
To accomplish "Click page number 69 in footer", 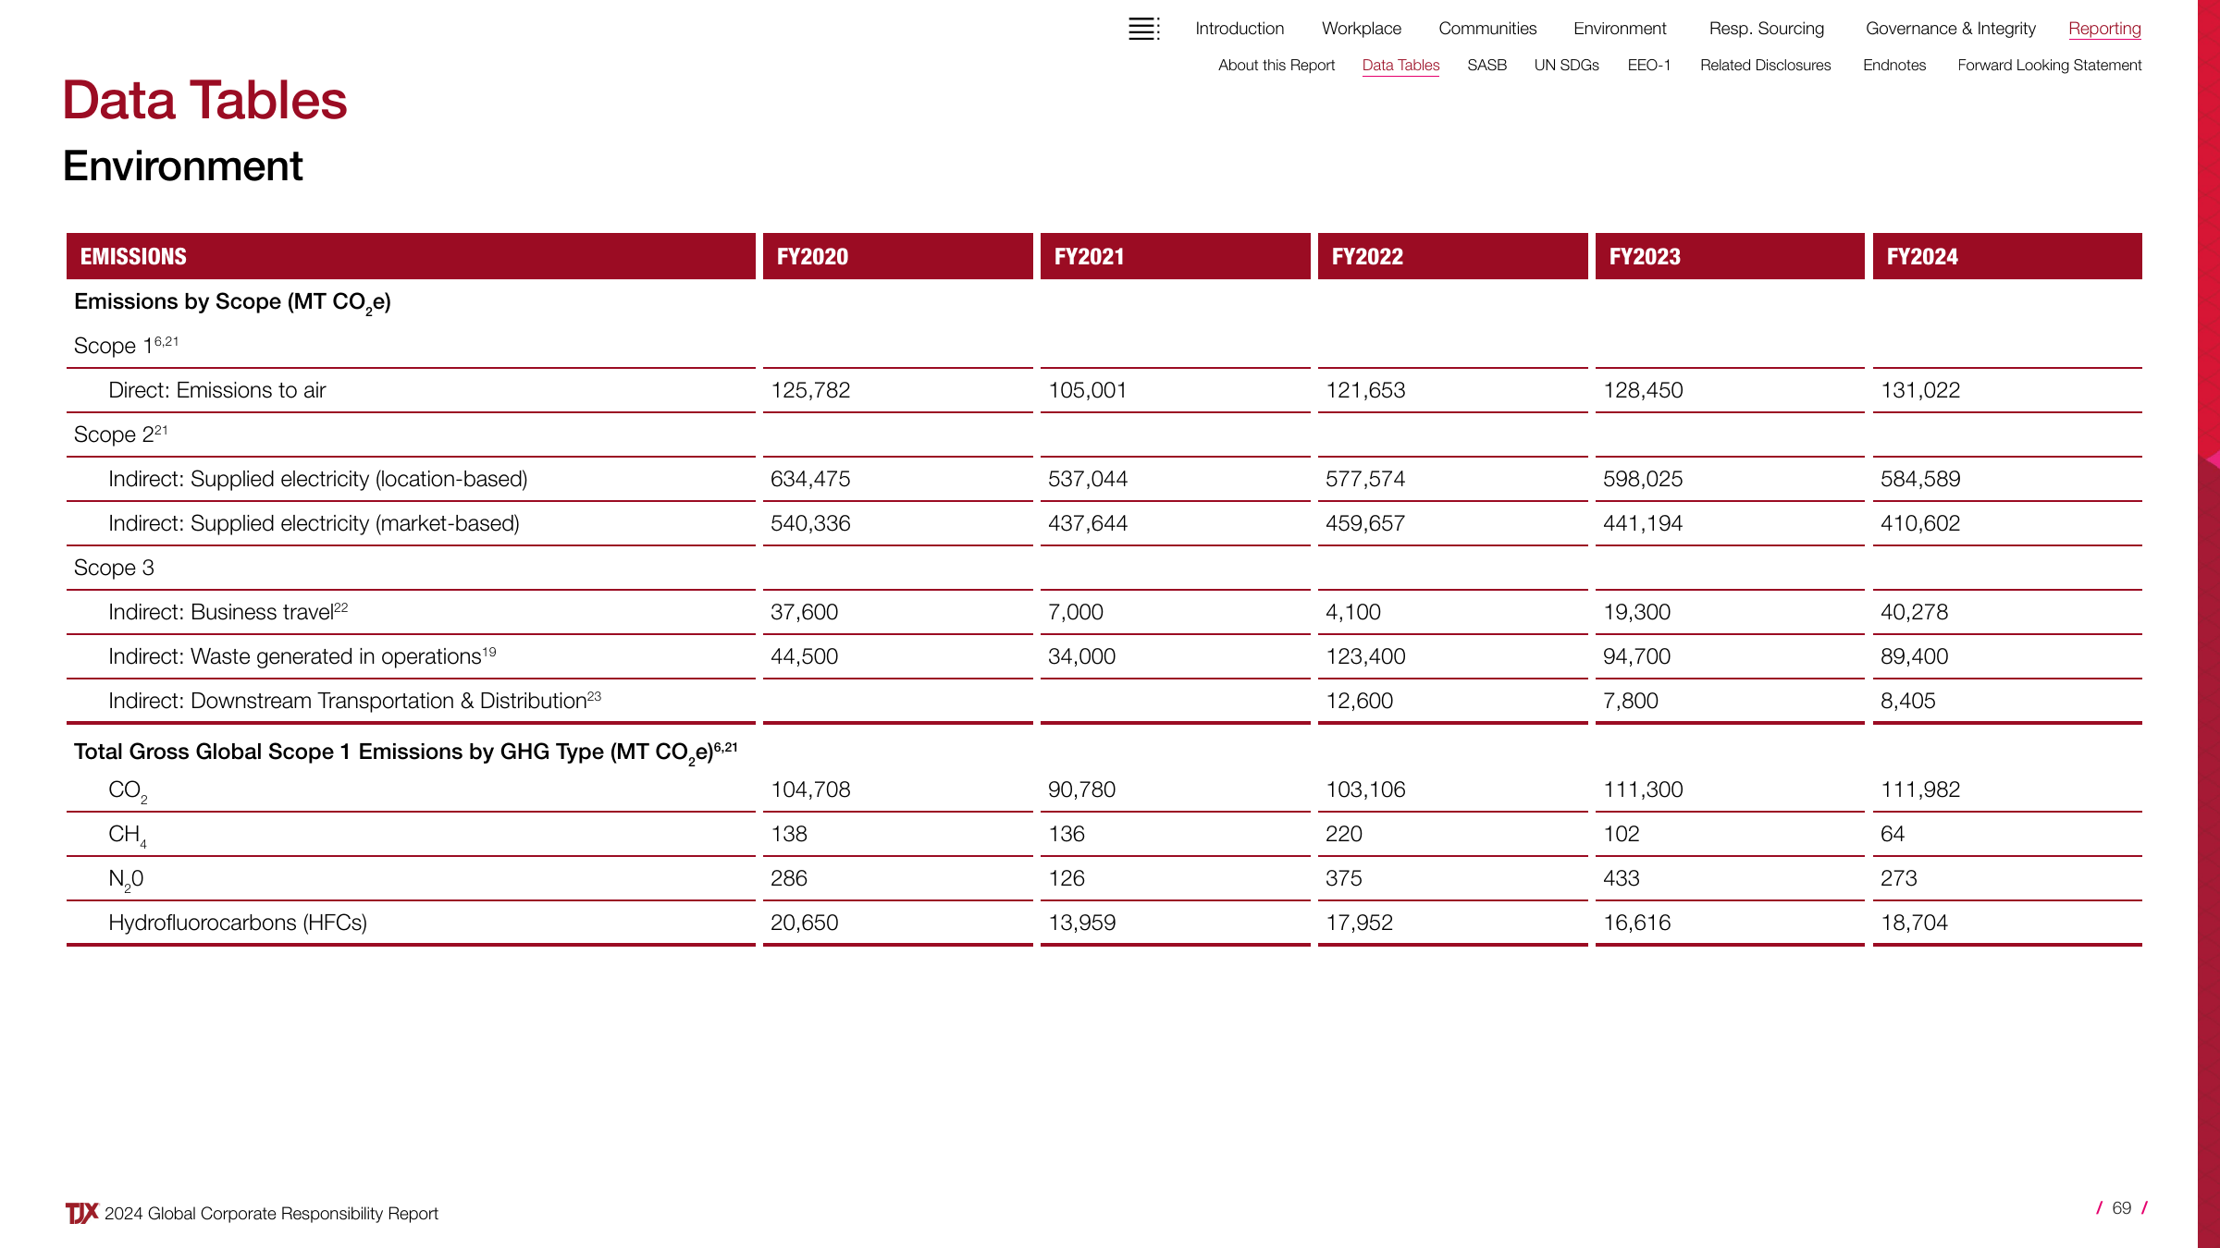I will pyautogui.click(x=2121, y=1208).
